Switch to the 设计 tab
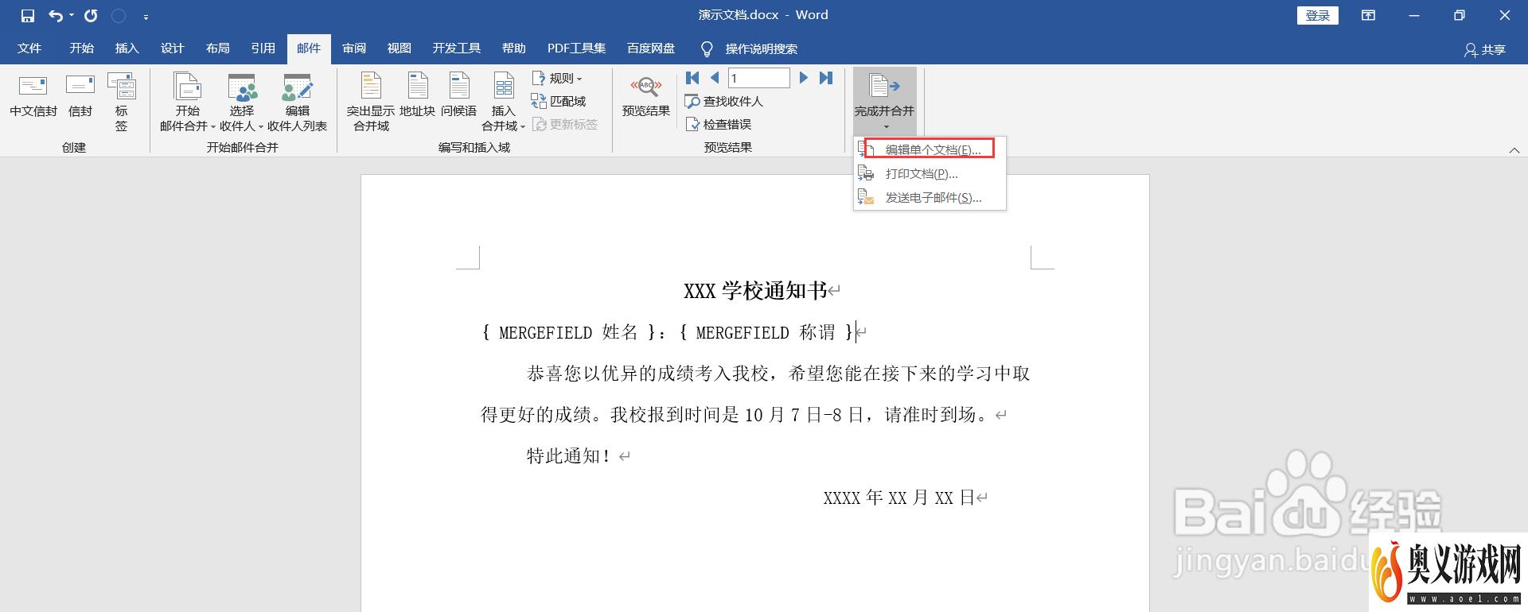This screenshot has height=612, width=1528. [x=172, y=48]
